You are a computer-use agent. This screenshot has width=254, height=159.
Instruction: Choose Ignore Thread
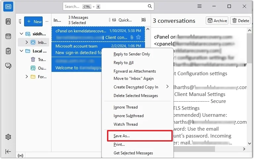pyautogui.click(x=126, y=107)
